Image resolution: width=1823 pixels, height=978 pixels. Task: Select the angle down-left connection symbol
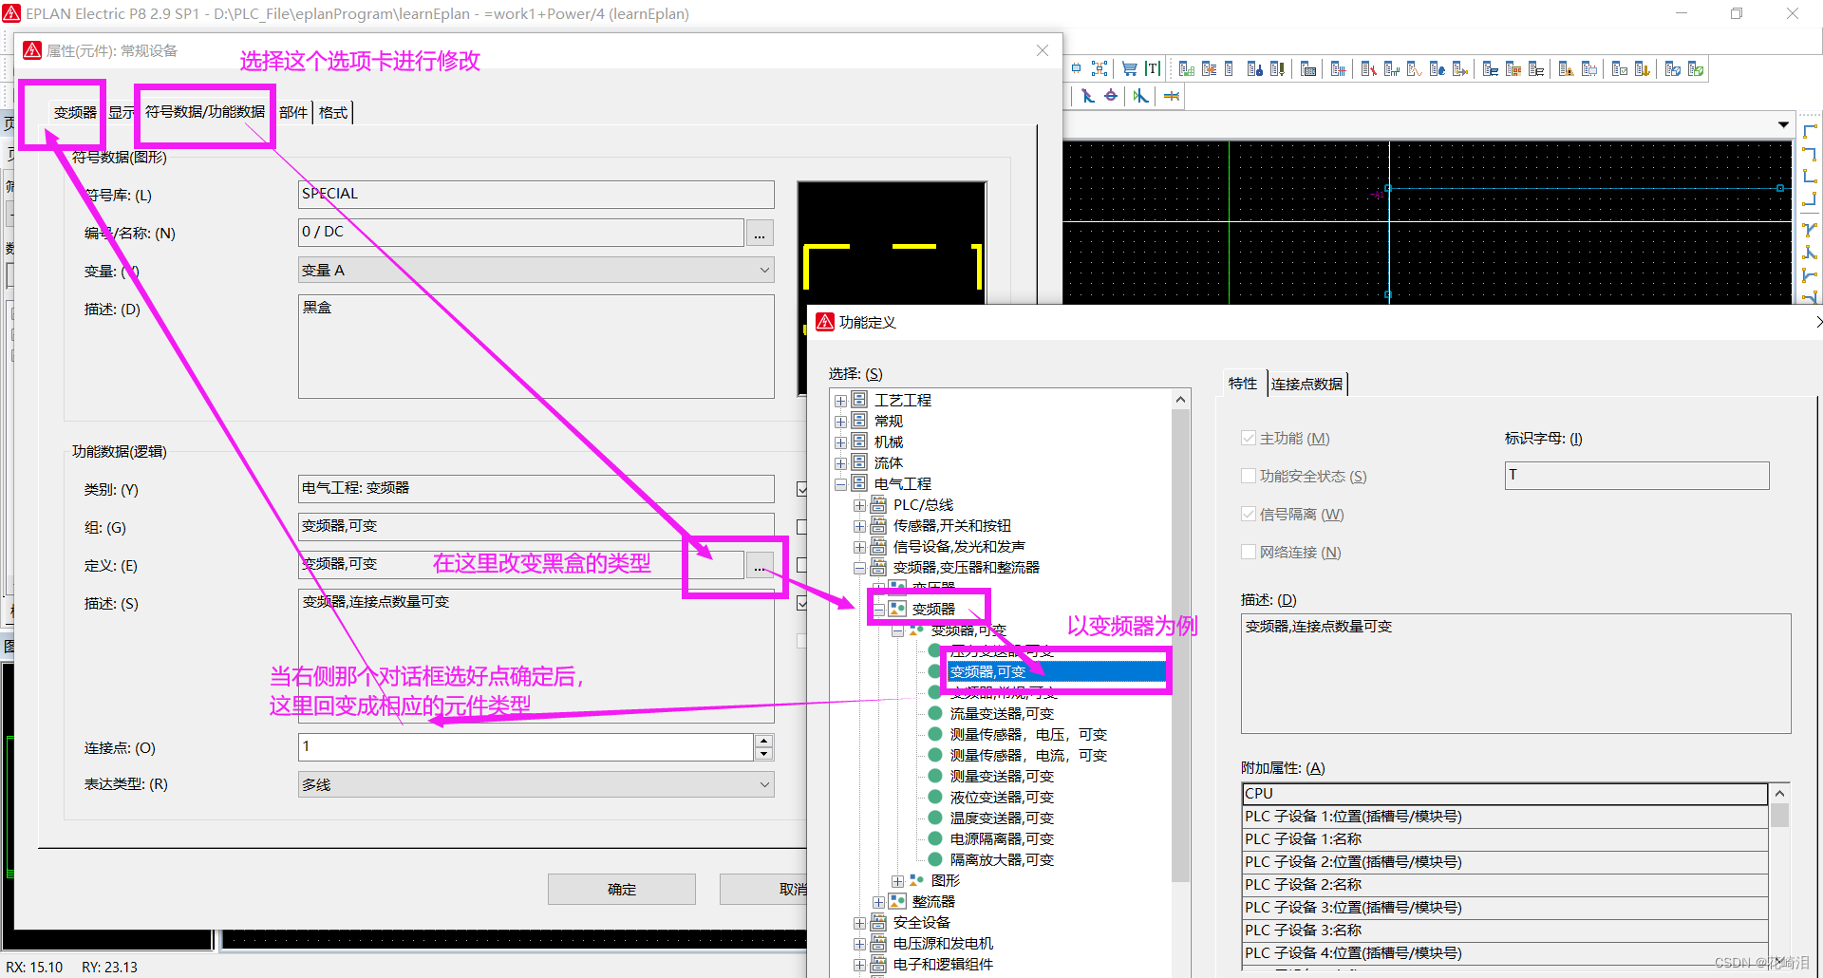(x=1810, y=154)
